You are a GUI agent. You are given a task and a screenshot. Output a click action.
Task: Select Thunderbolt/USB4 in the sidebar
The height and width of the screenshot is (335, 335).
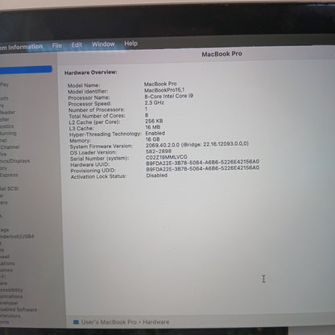(x=17, y=237)
